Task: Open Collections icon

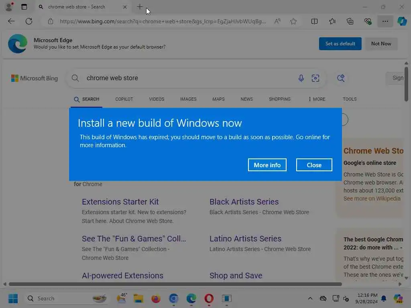Action: click(350, 22)
